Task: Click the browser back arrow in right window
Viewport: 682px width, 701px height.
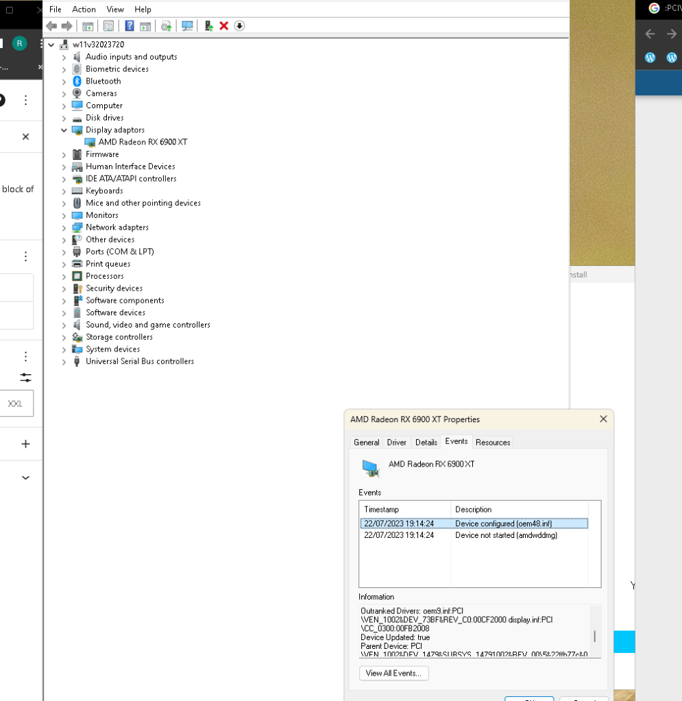Action: [x=650, y=34]
